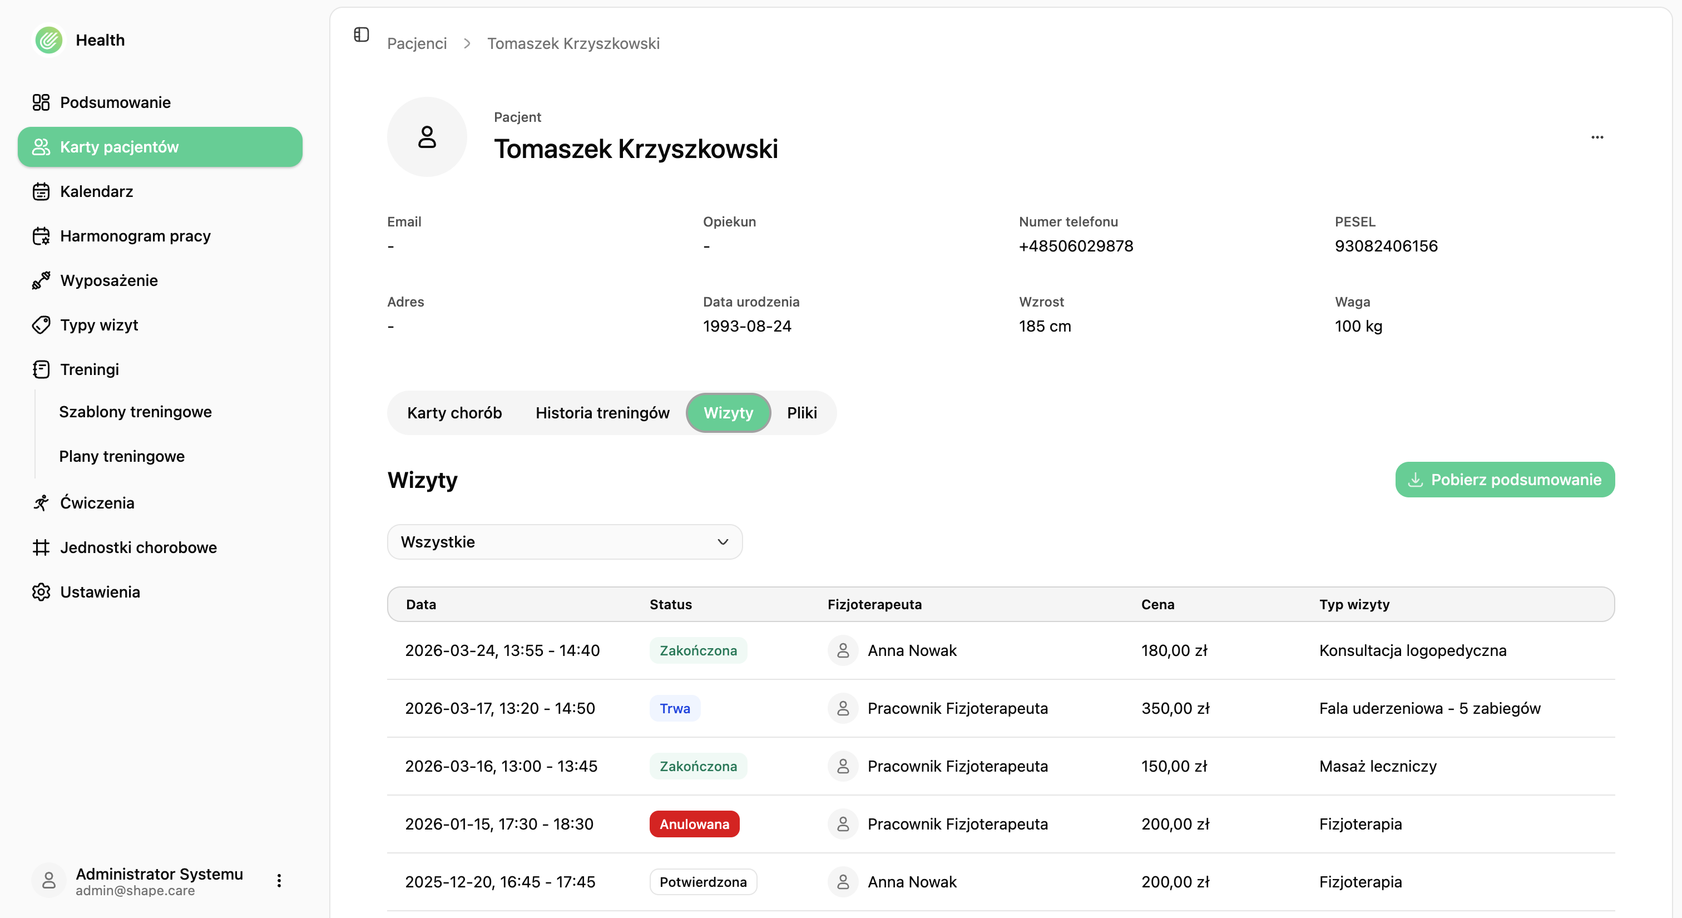Click the Harmonogram pracy calendar icon
This screenshot has height=918, width=1682.
[x=41, y=236]
